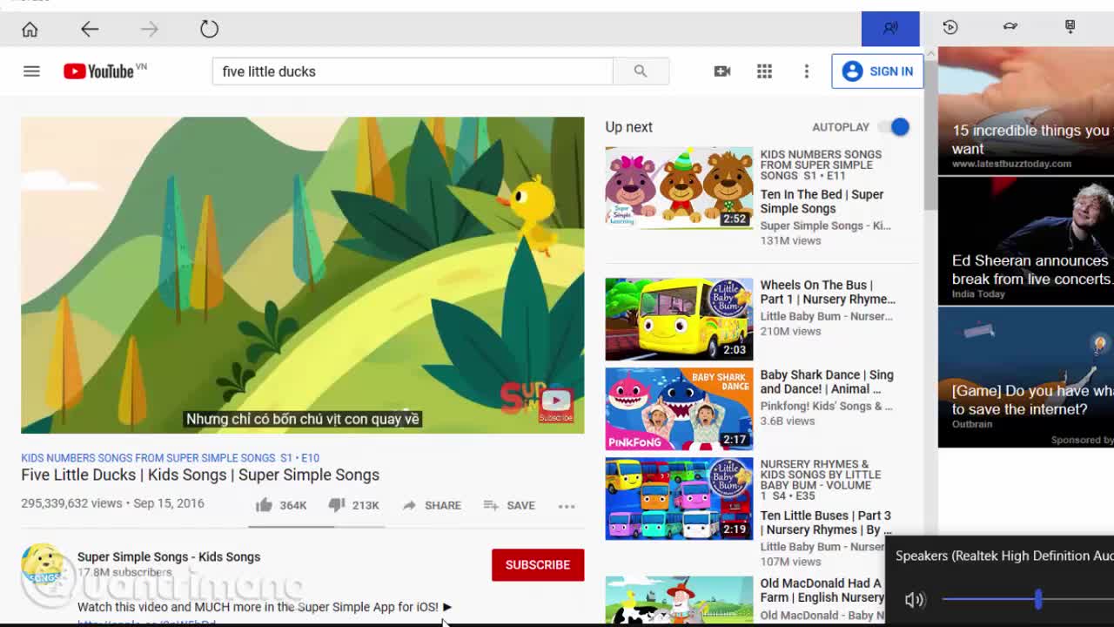Click the Ten Little Buses video title
The image size is (1114, 627).
coord(826,522)
